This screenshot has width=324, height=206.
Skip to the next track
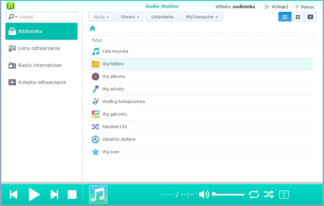(x=54, y=194)
